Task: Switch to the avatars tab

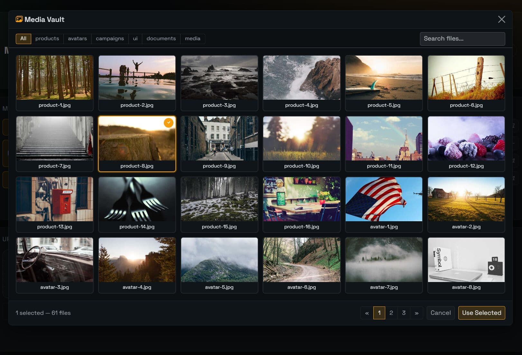Action: (77, 39)
